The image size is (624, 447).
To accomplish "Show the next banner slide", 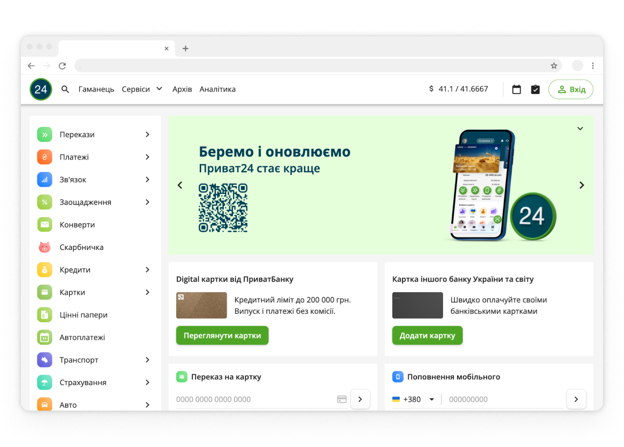I will click(581, 185).
